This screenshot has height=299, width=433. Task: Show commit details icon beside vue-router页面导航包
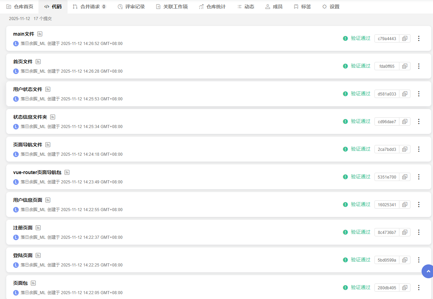(67, 172)
